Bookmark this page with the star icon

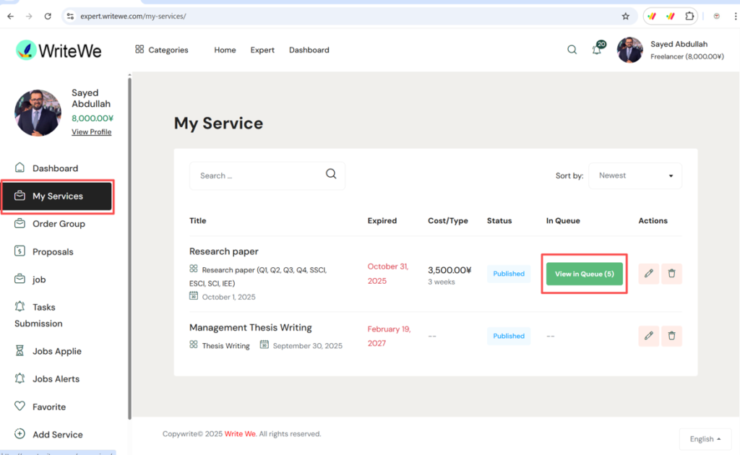point(625,16)
